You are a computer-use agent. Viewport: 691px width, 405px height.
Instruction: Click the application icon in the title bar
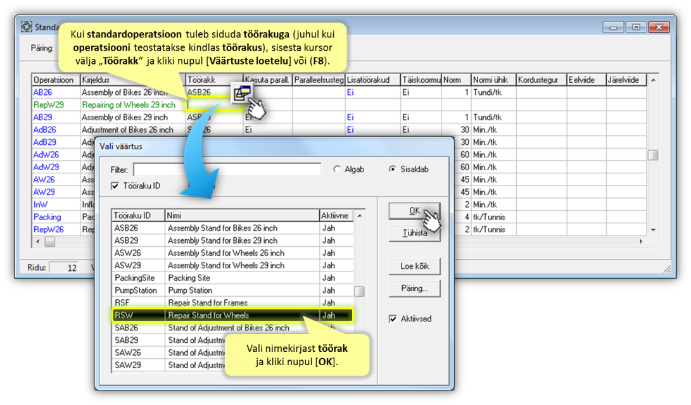coord(27,27)
